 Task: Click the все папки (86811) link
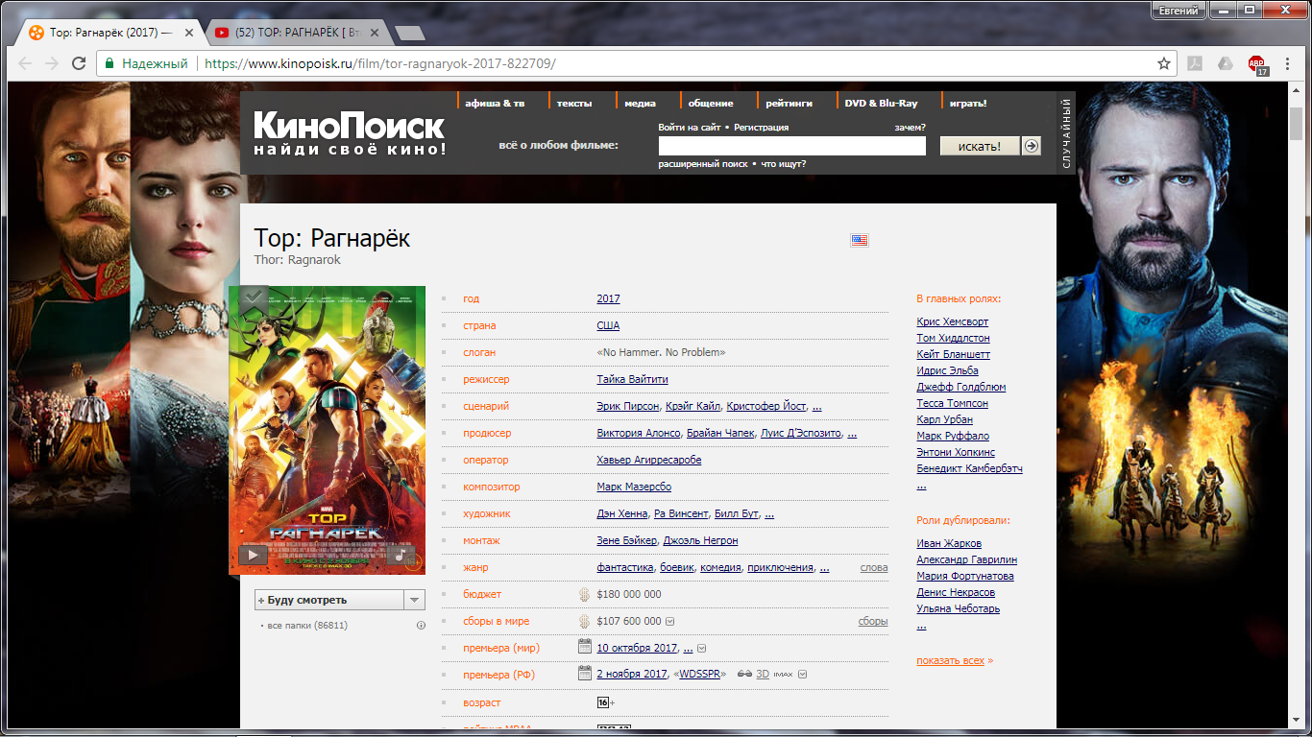pyautogui.click(x=307, y=626)
